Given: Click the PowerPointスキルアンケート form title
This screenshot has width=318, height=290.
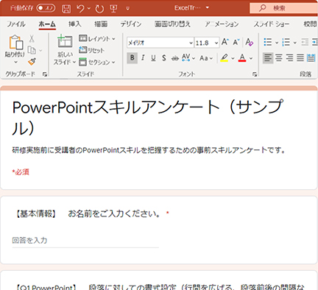Looking at the screenshot, I should coord(148,118).
